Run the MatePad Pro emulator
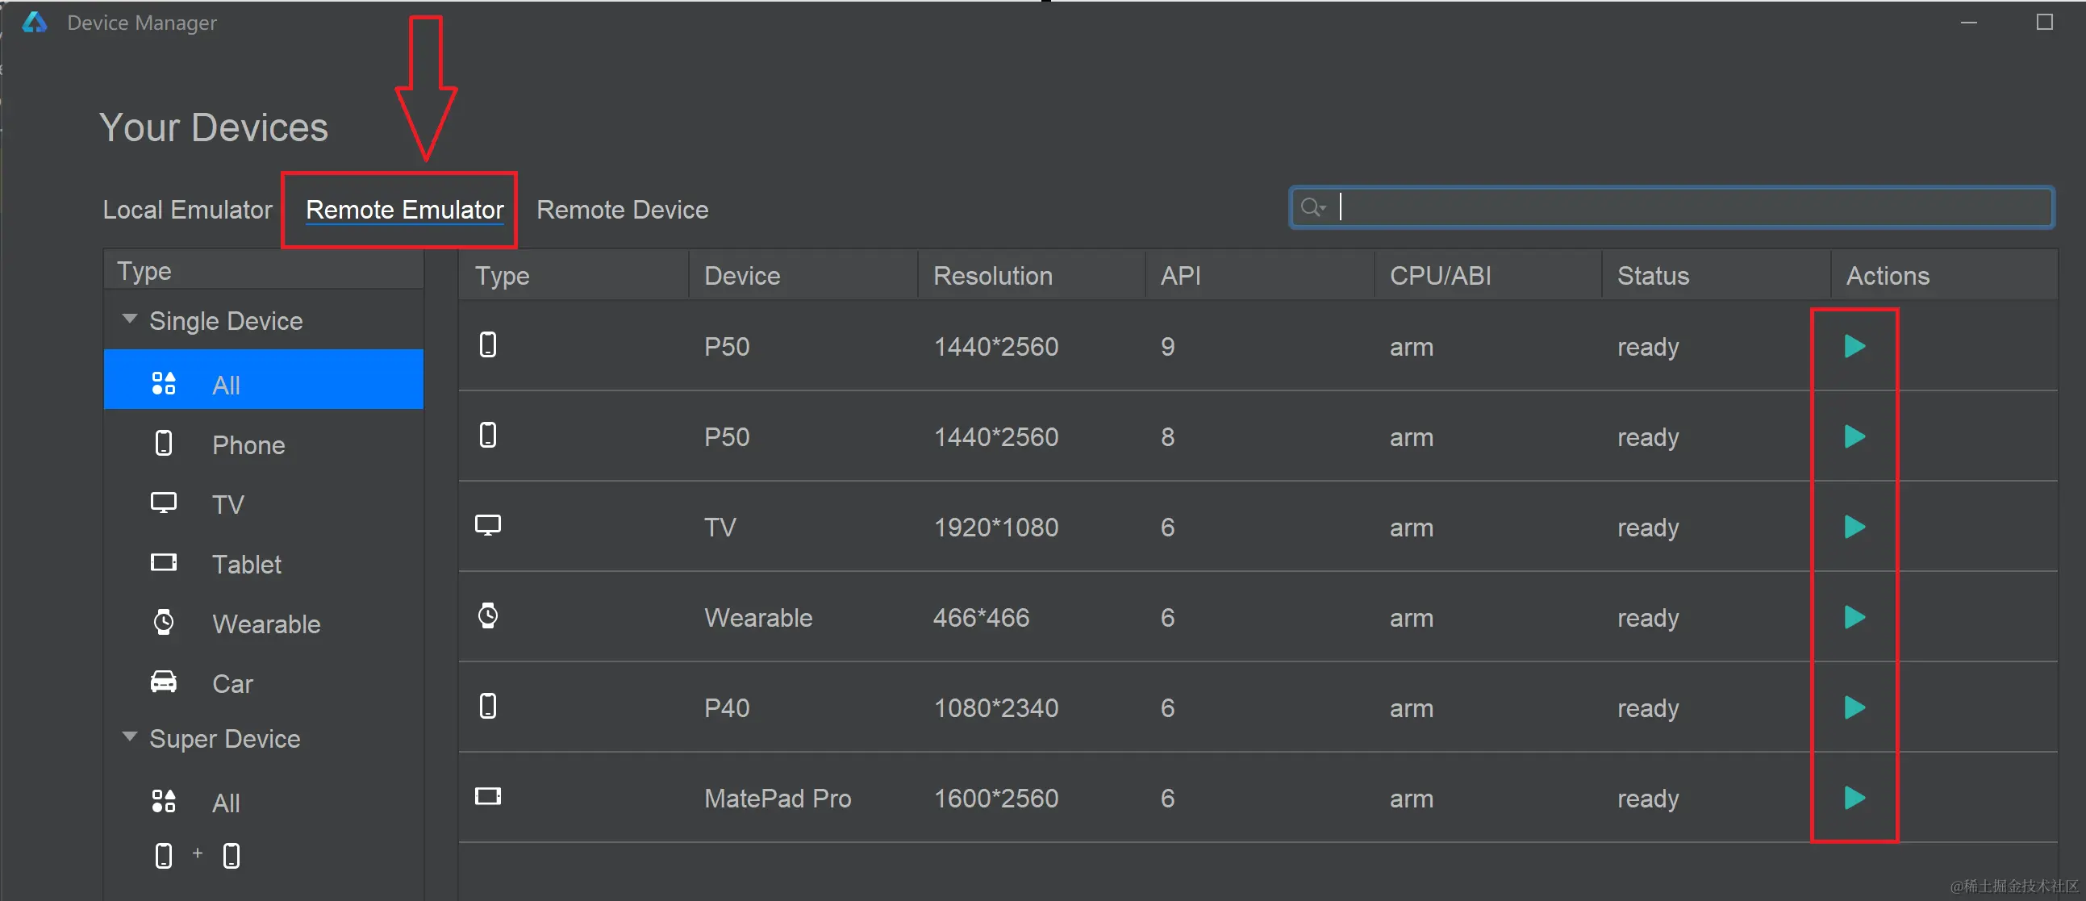 pos(1854,799)
